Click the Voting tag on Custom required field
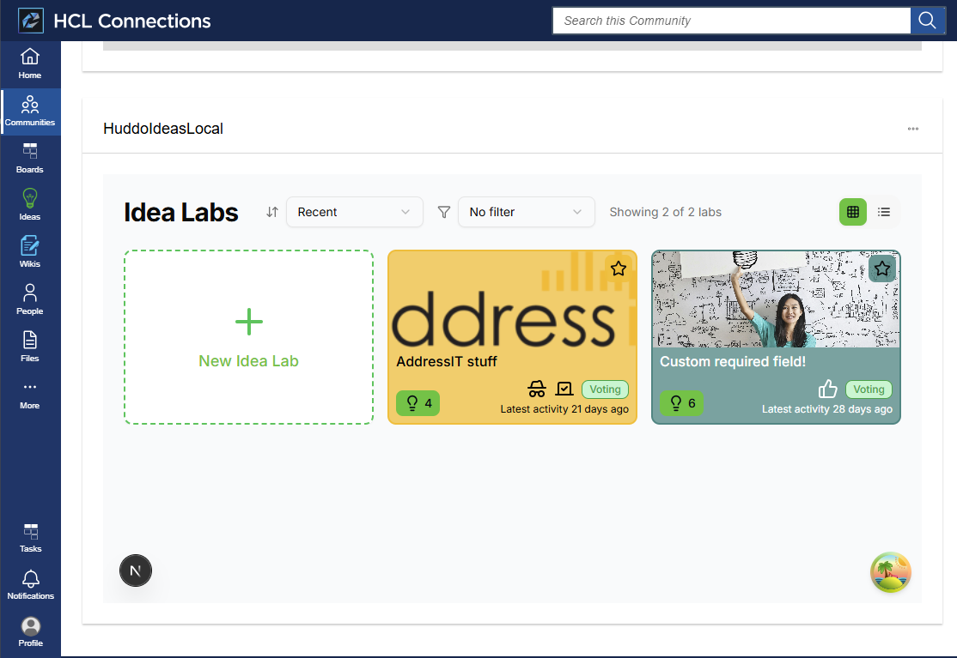 [869, 389]
